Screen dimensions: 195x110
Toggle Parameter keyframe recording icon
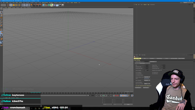(x=127, y=96)
